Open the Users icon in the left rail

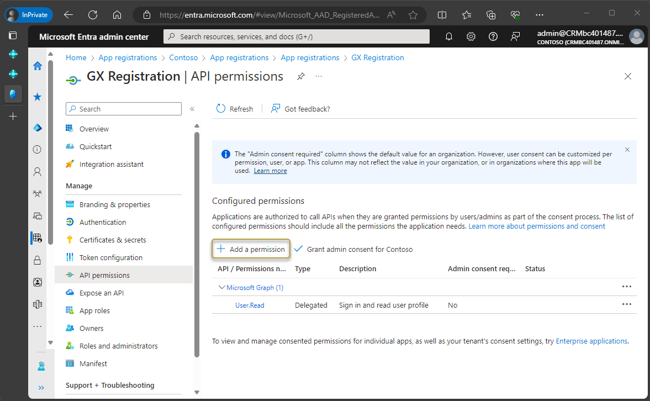point(37,172)
